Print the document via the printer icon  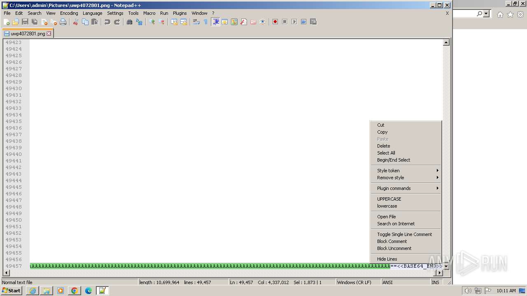(63, 22)
